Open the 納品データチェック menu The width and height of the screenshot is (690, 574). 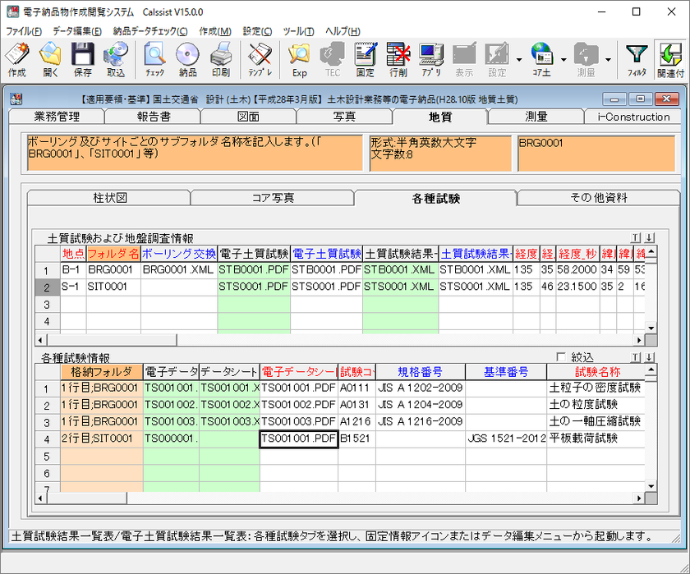[x=149, y=31]
